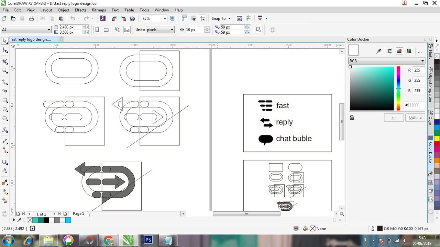Screen dimensions: 440x247
Task: Select the Zoom tool in the toolbox
Action: pyautogui.click(x=5, y=71)
